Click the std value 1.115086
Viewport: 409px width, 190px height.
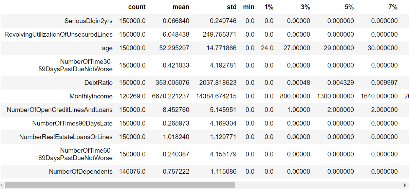point(223,171)
